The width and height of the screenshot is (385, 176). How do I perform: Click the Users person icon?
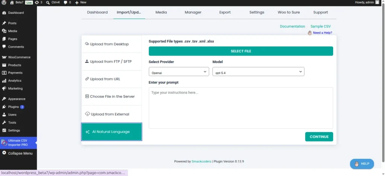4,115
